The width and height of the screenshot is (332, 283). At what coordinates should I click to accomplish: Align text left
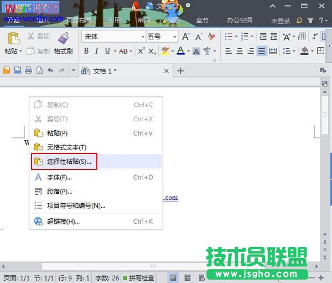(229, 51)
